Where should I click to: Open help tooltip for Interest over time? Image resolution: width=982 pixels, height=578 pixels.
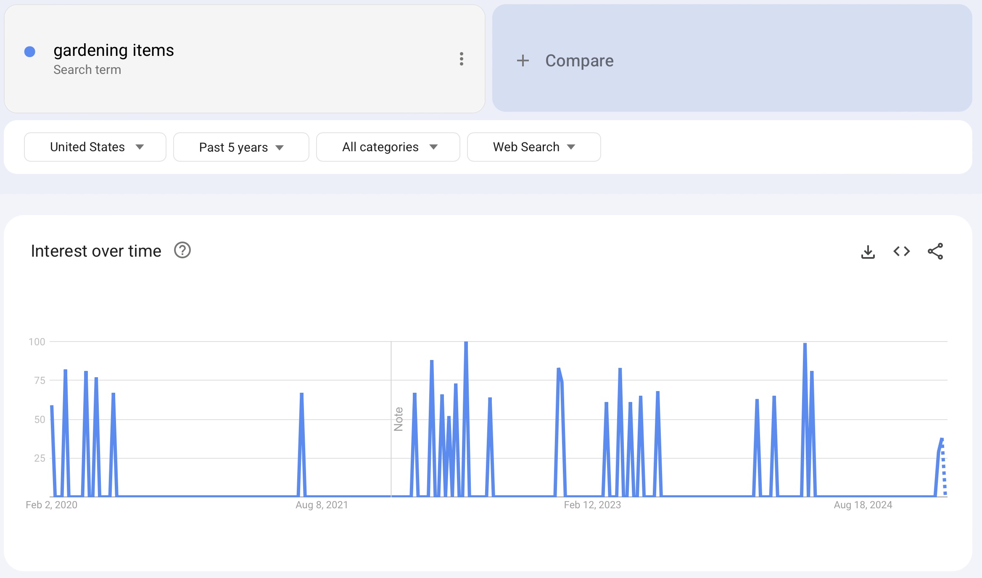(182, 250)
